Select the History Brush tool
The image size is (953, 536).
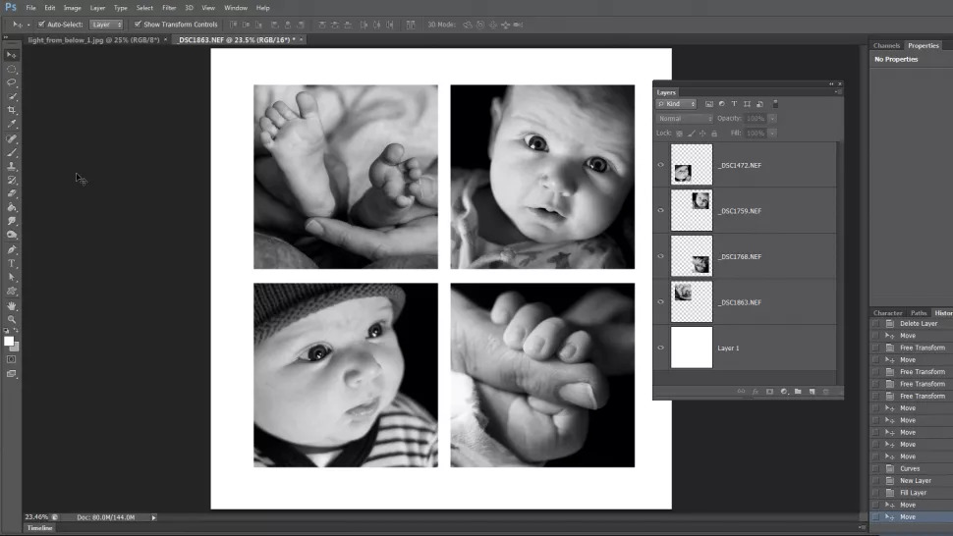[x=12, y=180]
